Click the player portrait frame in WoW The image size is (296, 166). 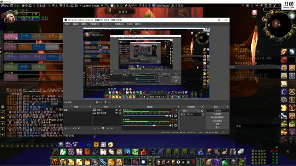pyautogui.click(x=10, y=17)
